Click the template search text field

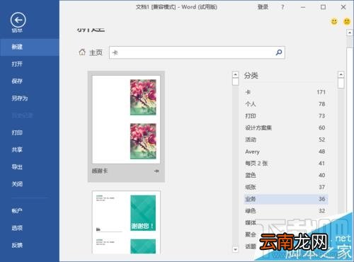[x=197, y=52]
